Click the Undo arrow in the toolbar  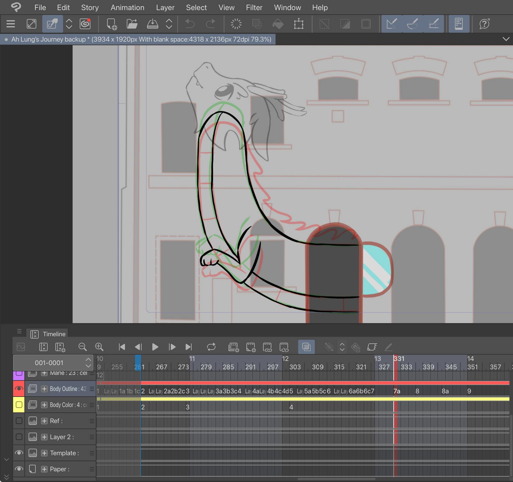click(x=190, y=24)
